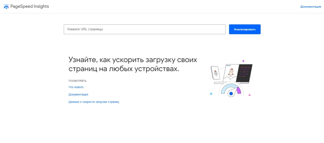Open Данные о скорости загрузки страниц link
Screen dimensions: 324x143
tap(94, 102)
